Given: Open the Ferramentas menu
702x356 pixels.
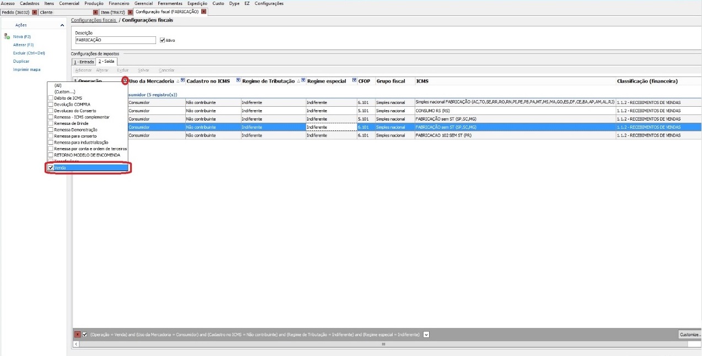Looking at the screenshot, I should (x=170, y=3).
